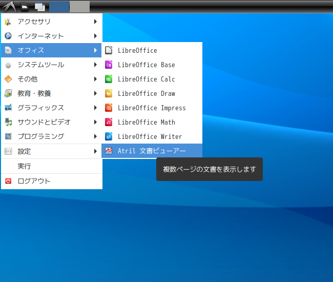Viewport: 333px width, 282px height.
Task: Click the show desktop windows icon
Action: coord(40,7)
